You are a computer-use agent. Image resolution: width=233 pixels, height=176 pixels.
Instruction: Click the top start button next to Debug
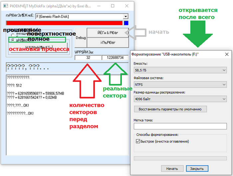coord(108,33)
